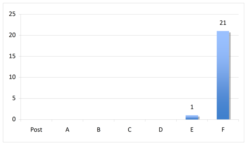
Task: Click the gray shadow of the F bar
Action: coord(230,76)
